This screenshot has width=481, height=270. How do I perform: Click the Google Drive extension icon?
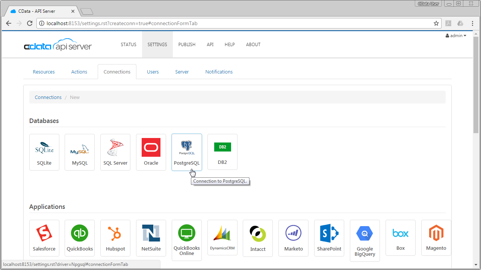point(460,23)
